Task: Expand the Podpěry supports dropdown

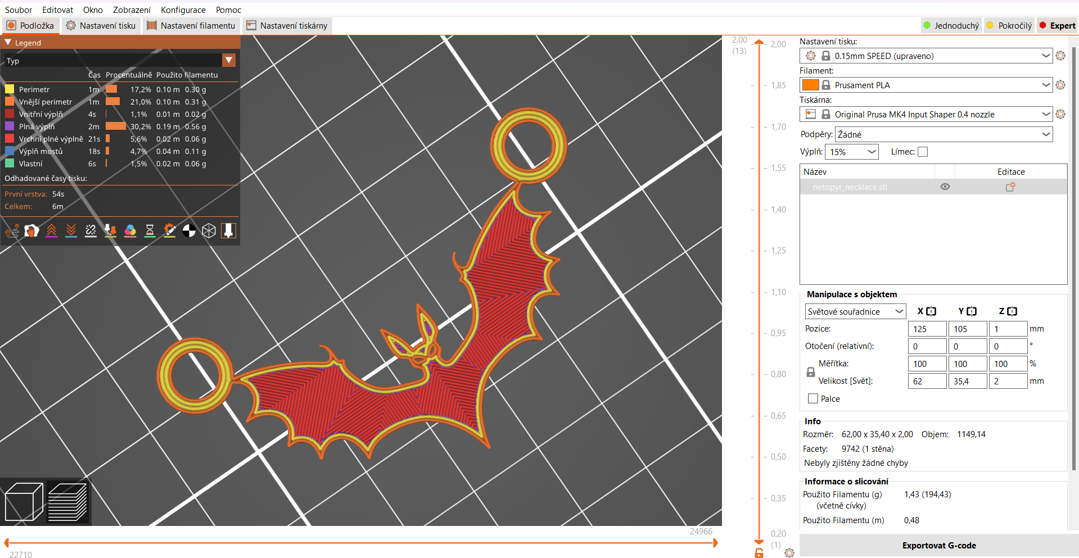Action: (943, 134)
